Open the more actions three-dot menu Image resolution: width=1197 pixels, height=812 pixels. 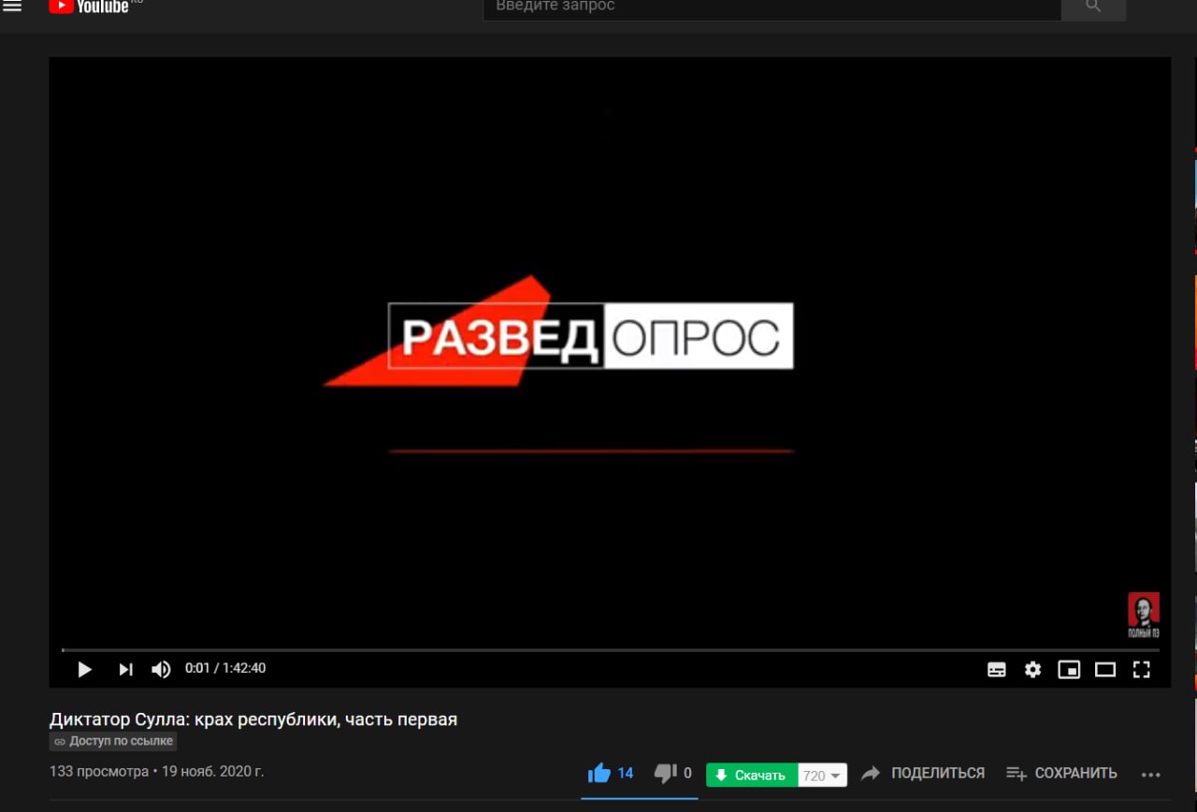1151,775
